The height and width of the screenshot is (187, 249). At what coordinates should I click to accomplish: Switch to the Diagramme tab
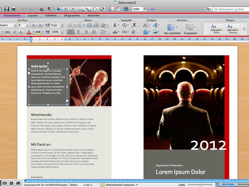tap(72, 16)
